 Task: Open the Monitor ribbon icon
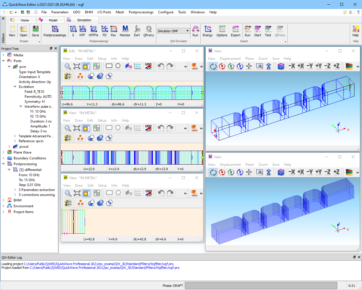(125, 31)
